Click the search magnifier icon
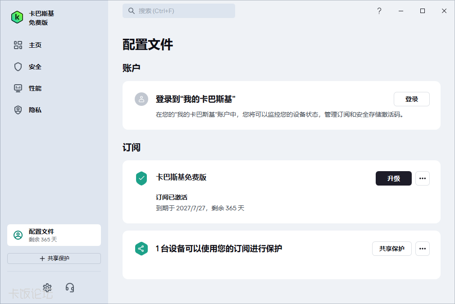Viewport: 455px width, 304px height. (x=132, y=11)
